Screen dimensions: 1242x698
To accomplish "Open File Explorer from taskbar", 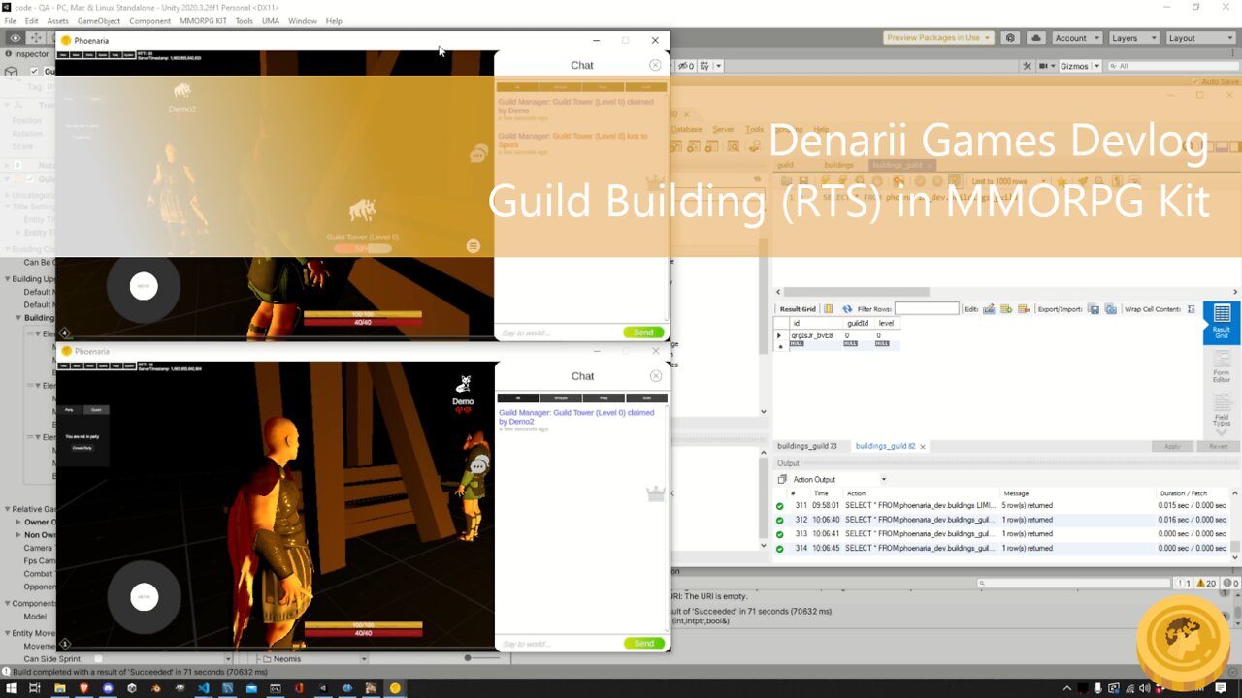I will click(59, 688).
